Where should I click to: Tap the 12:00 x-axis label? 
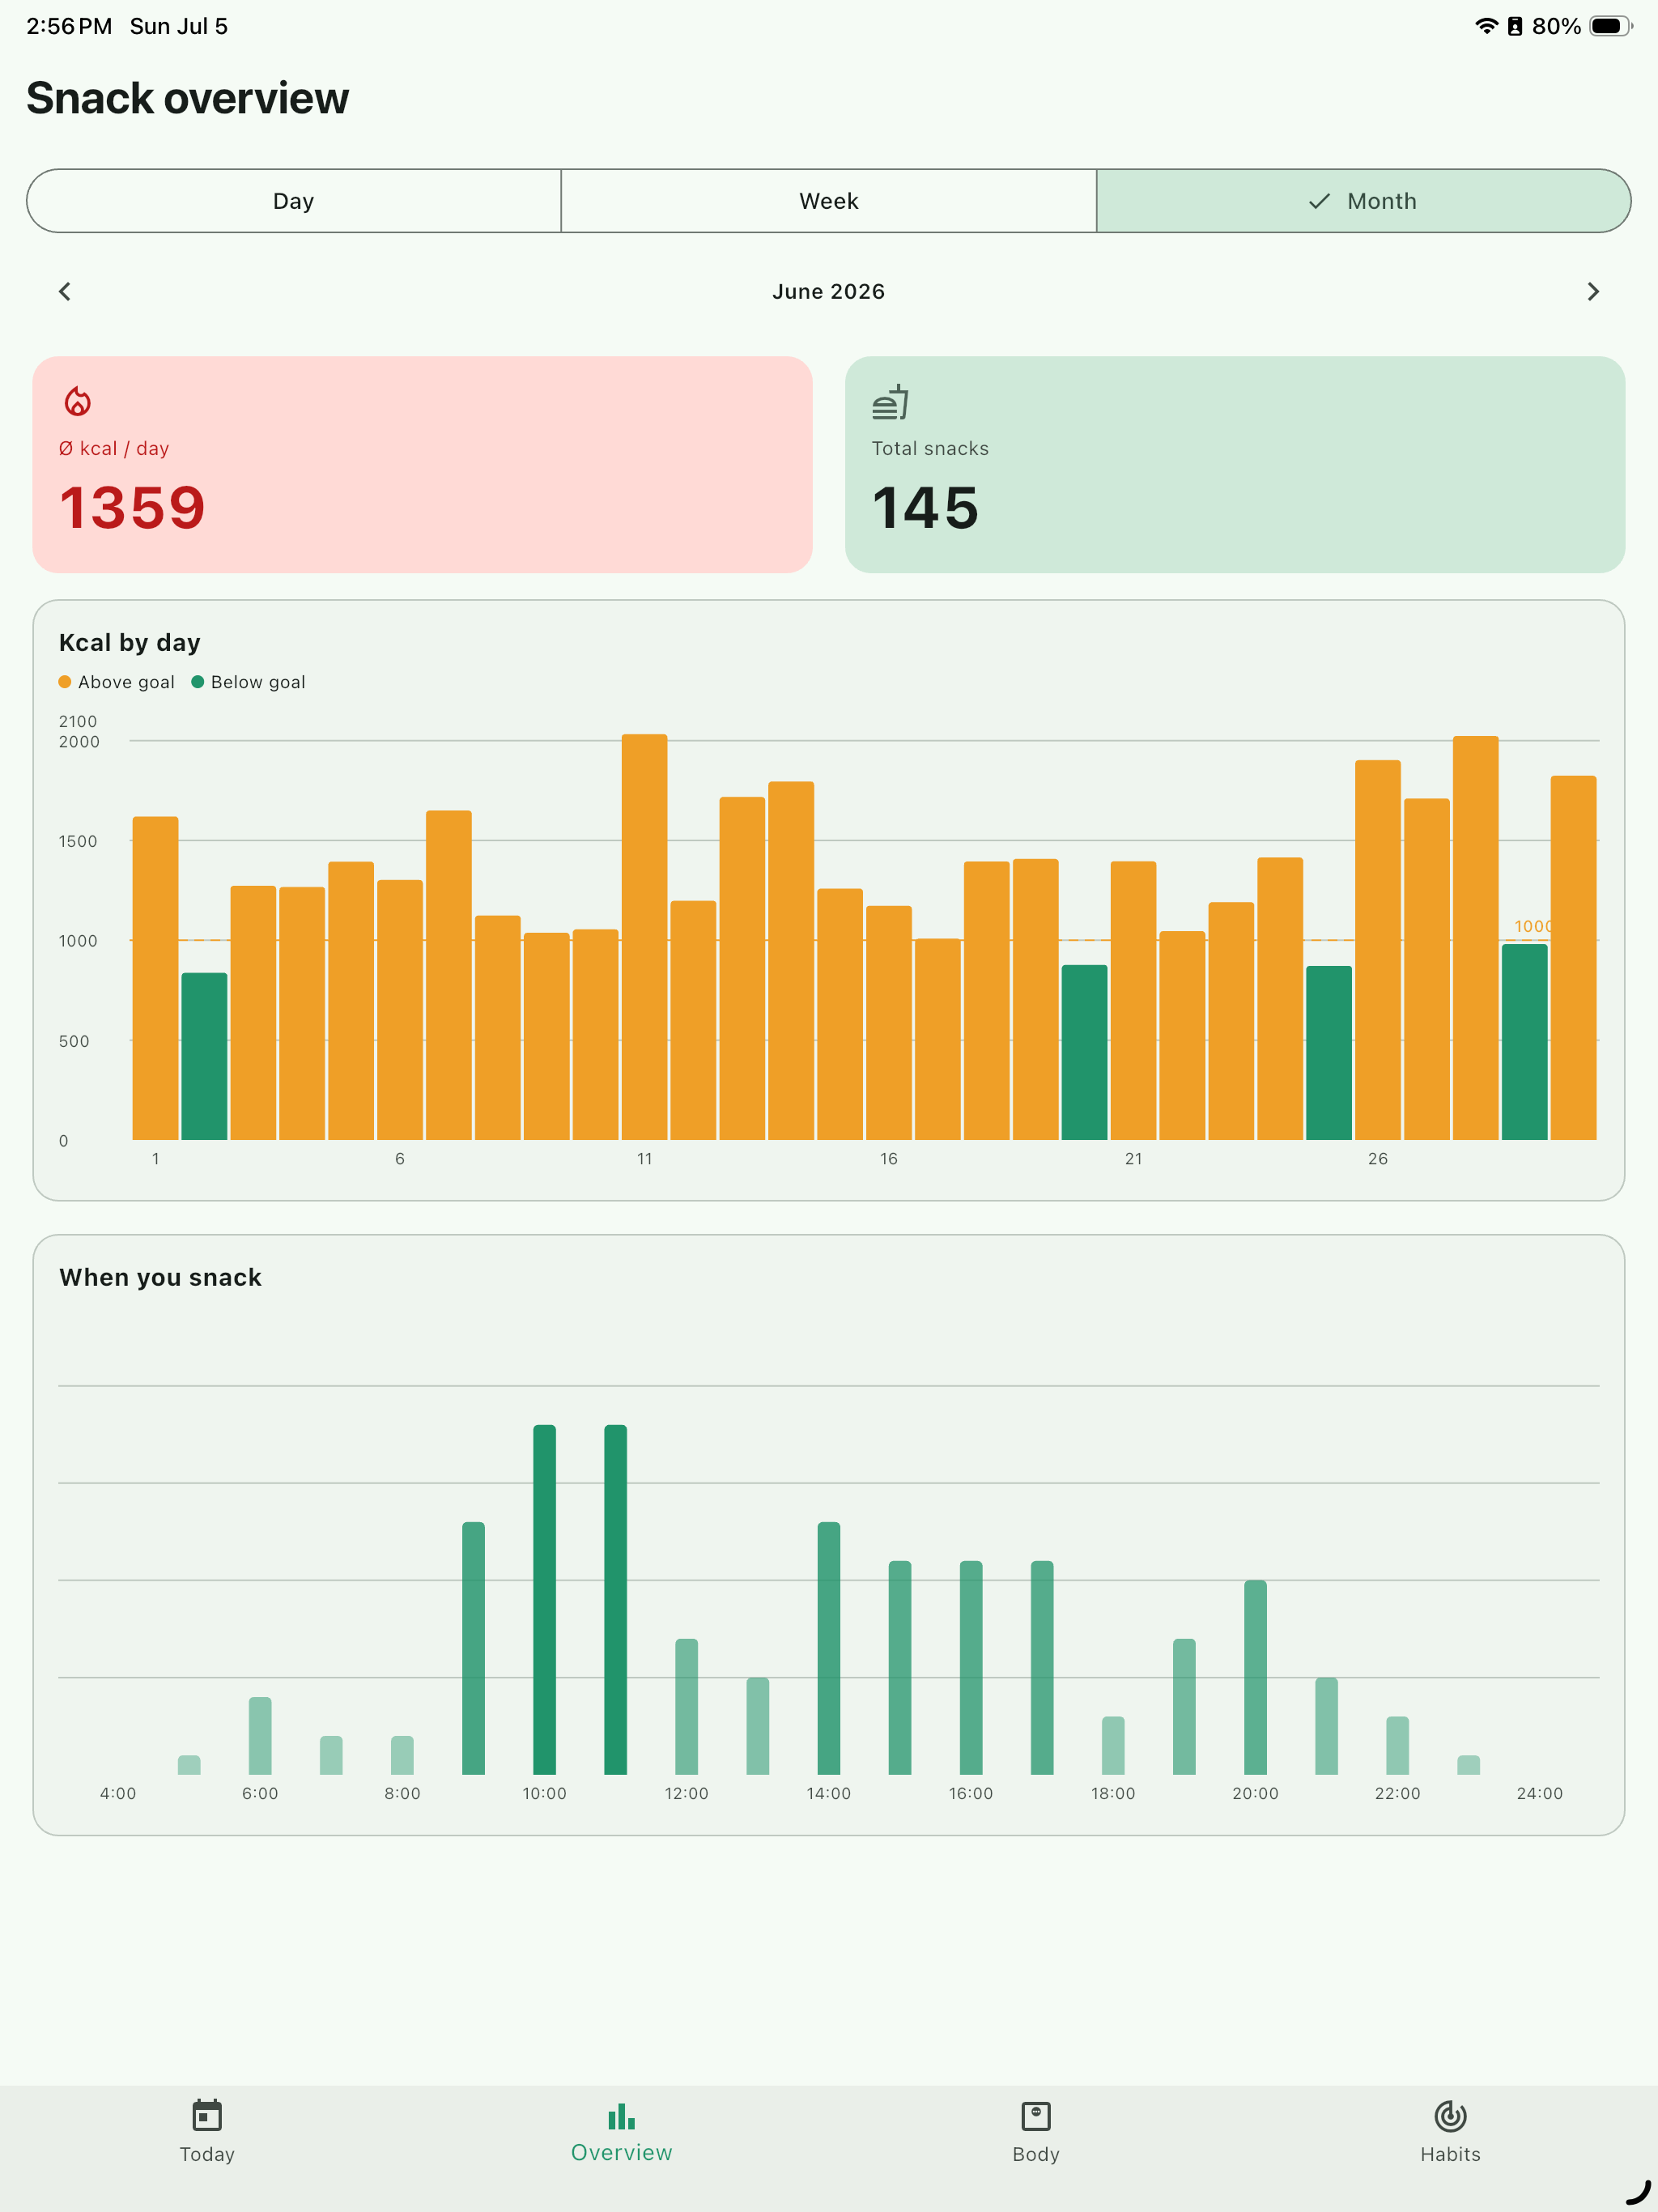click(x=686, y=1793)
